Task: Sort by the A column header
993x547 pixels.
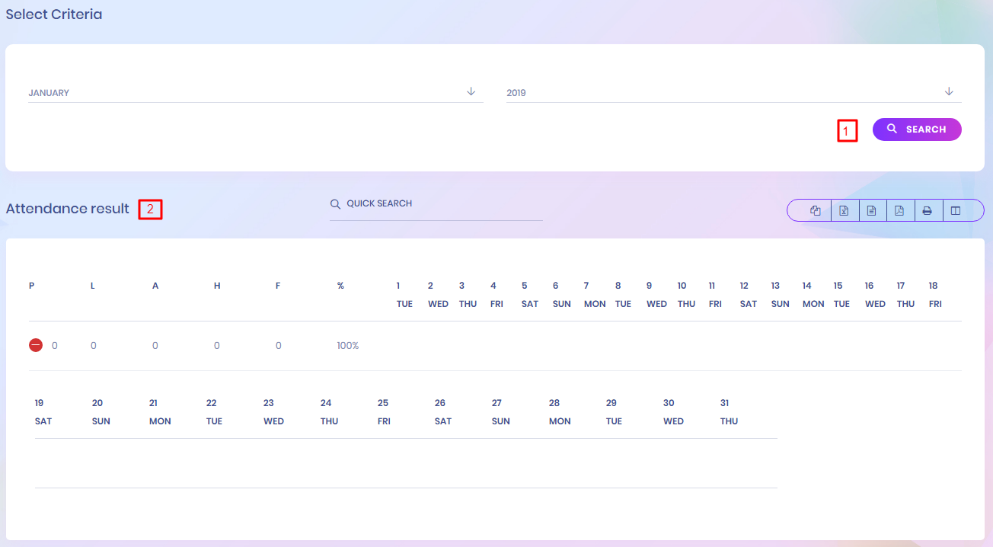Action: (155, 286)
